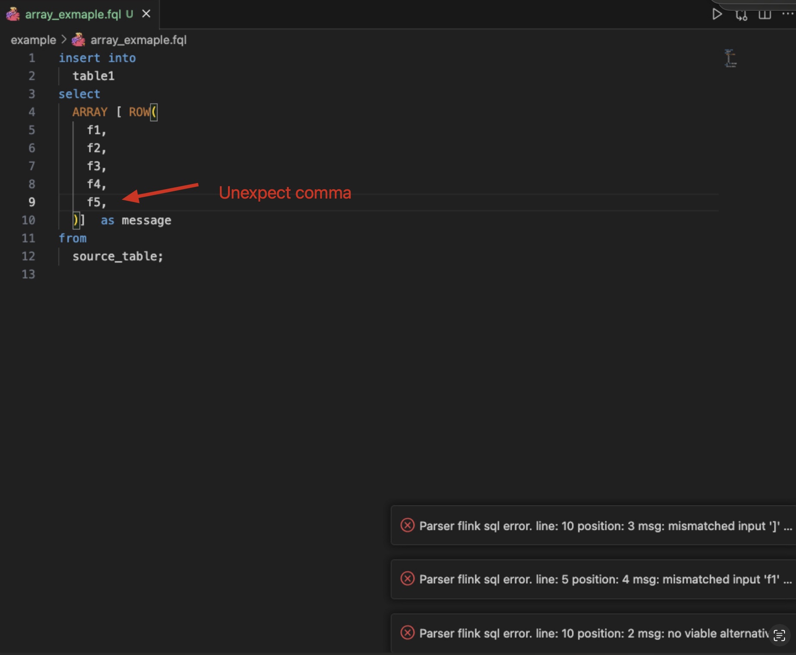Screen dimensions: 796x655
Task: Click the error notification about mismatched input ']'
Action: point(593,526)
